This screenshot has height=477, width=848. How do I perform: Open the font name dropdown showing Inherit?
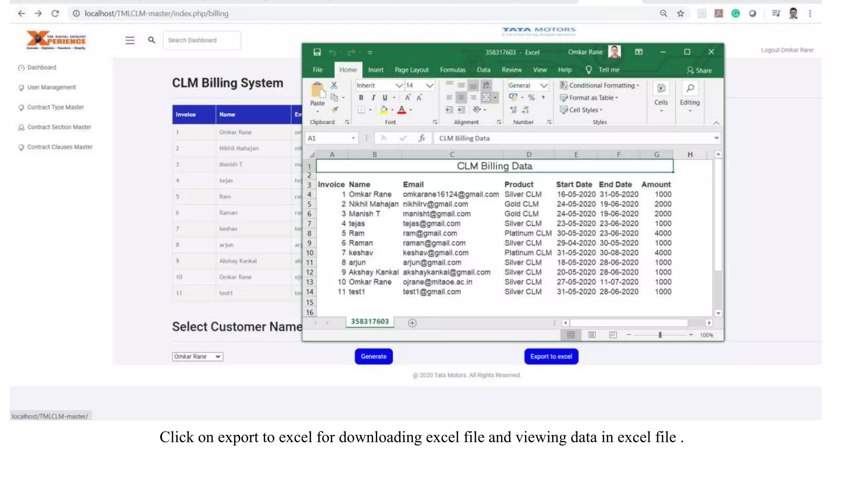[x=399, y=85]
